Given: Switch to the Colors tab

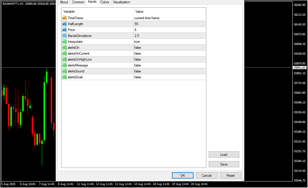Looking at the screenshot, I should pyautogui.click(x=104, y=2).
